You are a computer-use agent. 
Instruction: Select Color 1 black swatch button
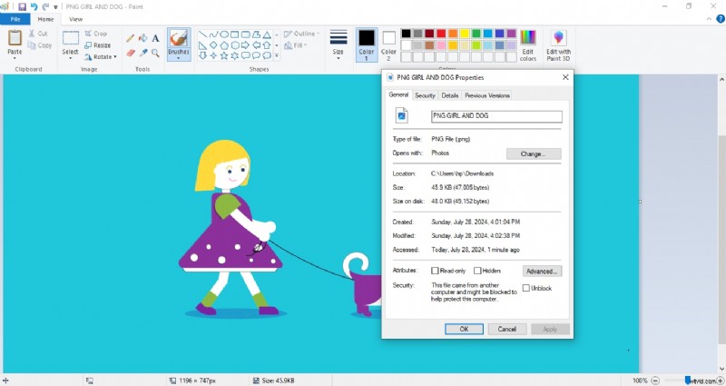367,45
